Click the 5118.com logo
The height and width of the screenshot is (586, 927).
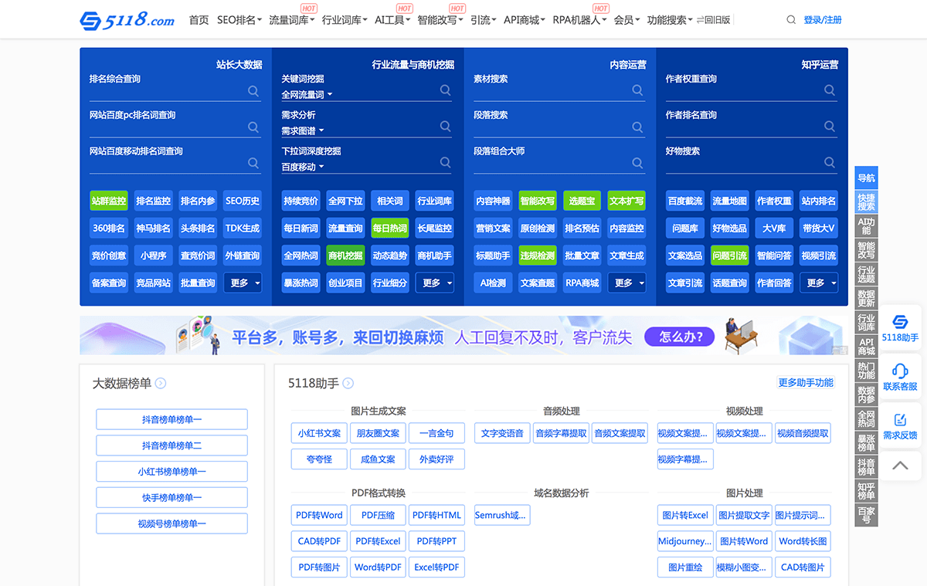[127, 20]
